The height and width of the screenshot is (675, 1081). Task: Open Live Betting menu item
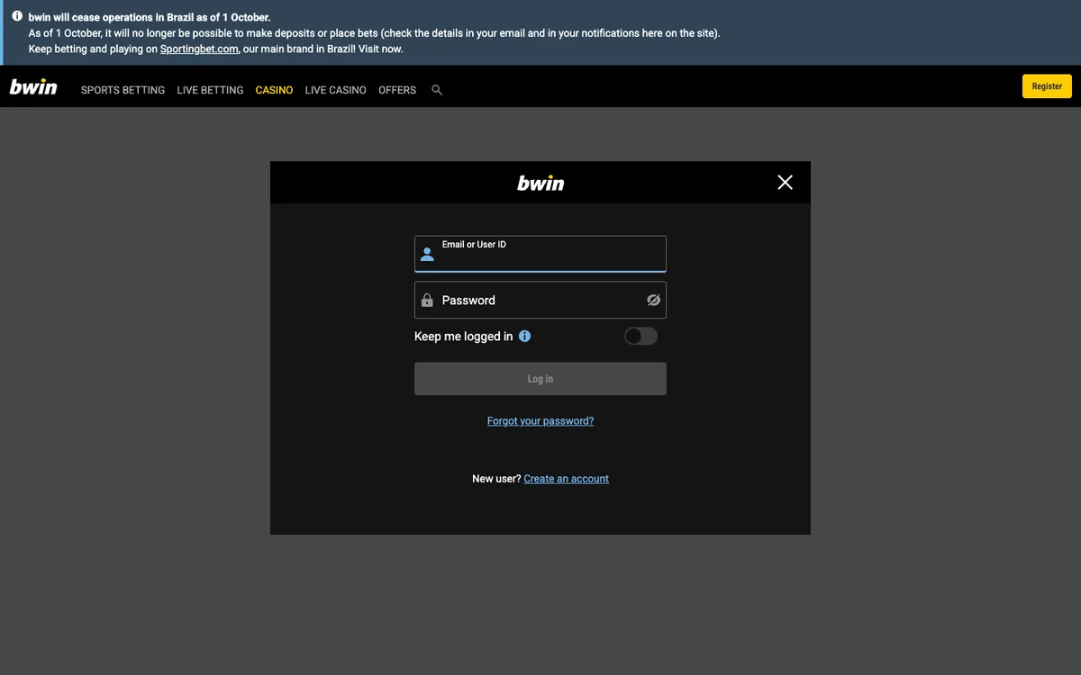pos(210,90)
